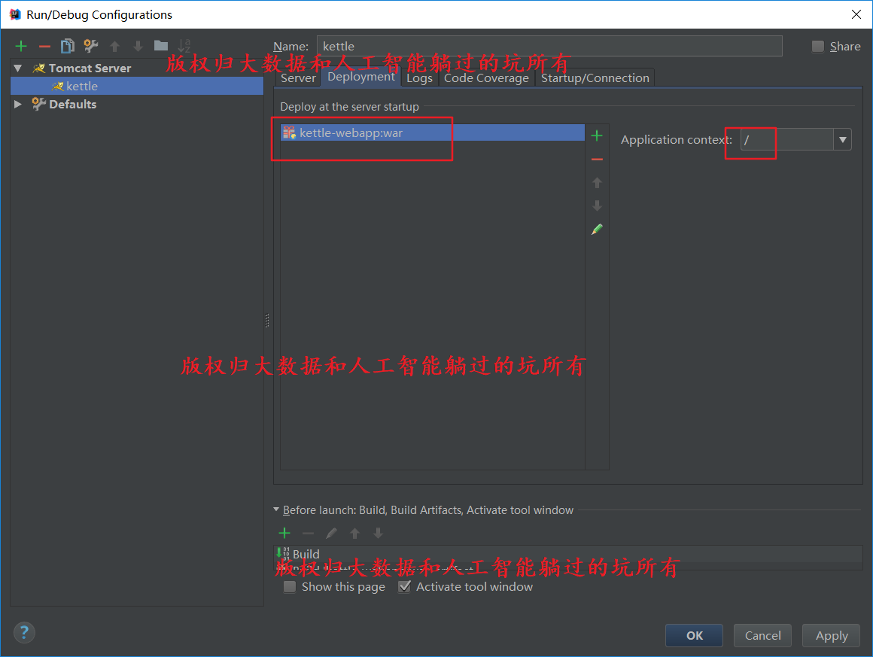Open edit defaults wrench icon
Screen dimensions: 873x657
click(x=91, y=46)
